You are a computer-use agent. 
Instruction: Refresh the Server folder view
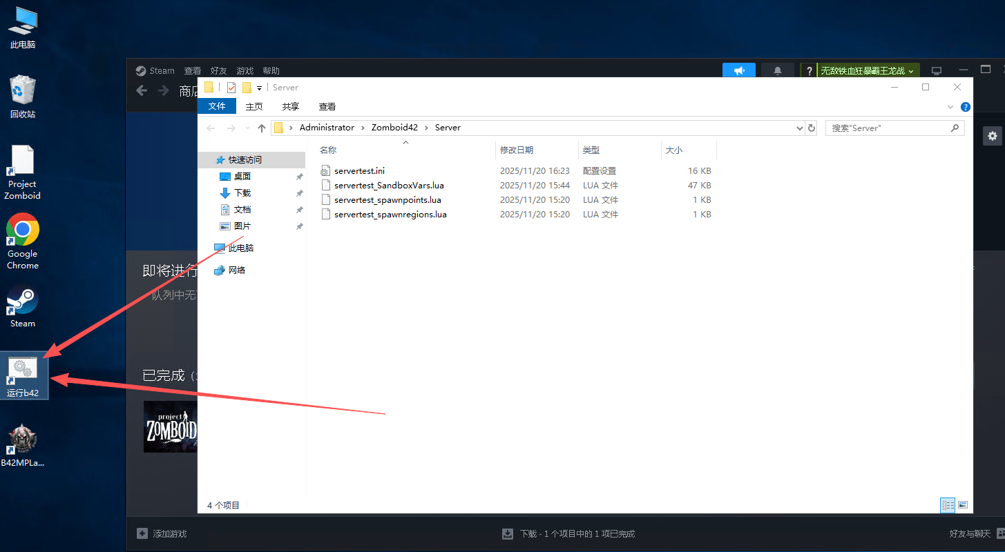point(812,128)
